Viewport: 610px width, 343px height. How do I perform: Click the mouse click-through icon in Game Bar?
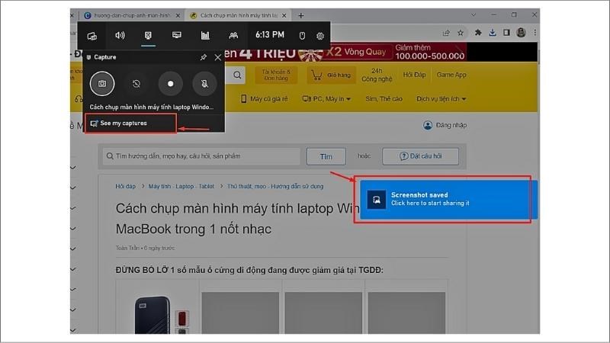click(x=302, y=36)
